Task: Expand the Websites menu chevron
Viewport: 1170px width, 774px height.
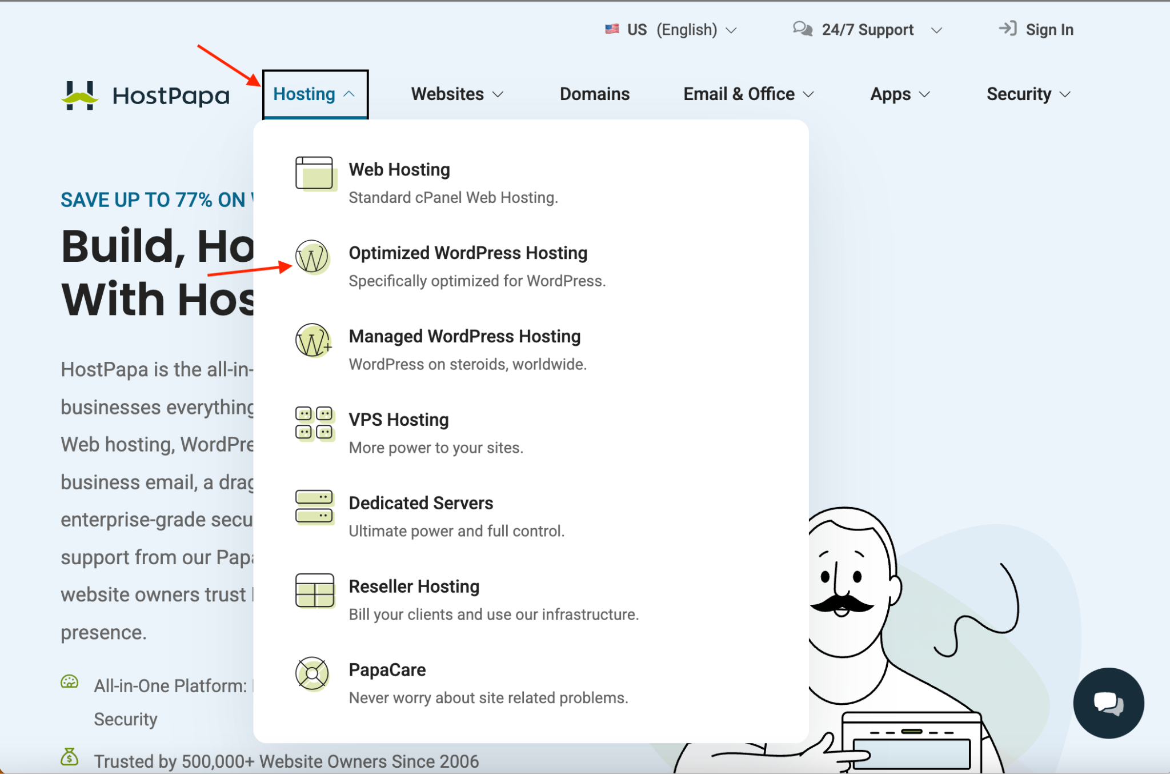Action: tap(498, 94)
